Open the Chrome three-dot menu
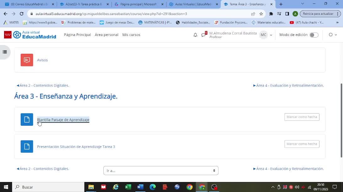Image resolution: width=343 pixels, height=192 pixels. [x=338, y=14]
